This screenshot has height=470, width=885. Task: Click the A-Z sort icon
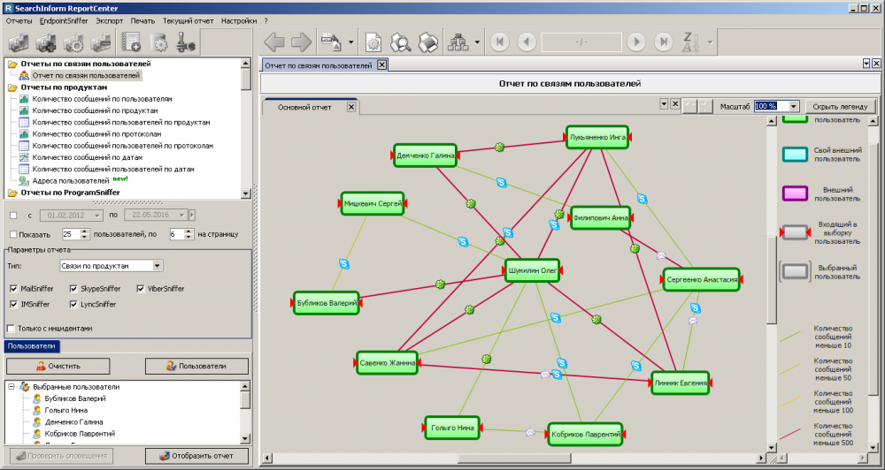click(691, 42)
